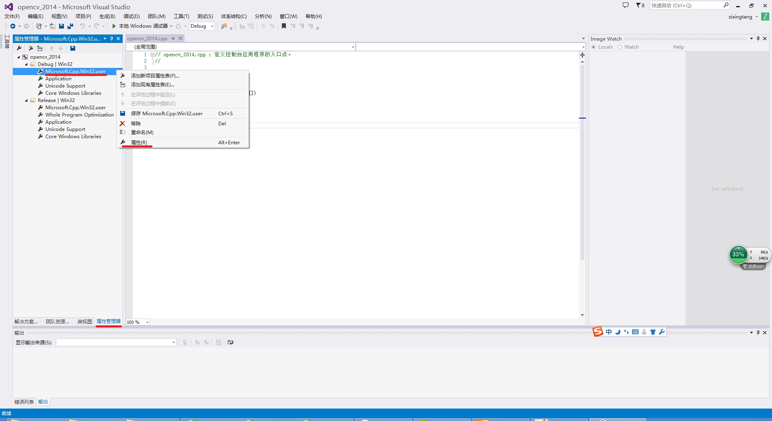Click add existing property sheet icon
This screenshot has width=772, height=421.
[40, 48]
